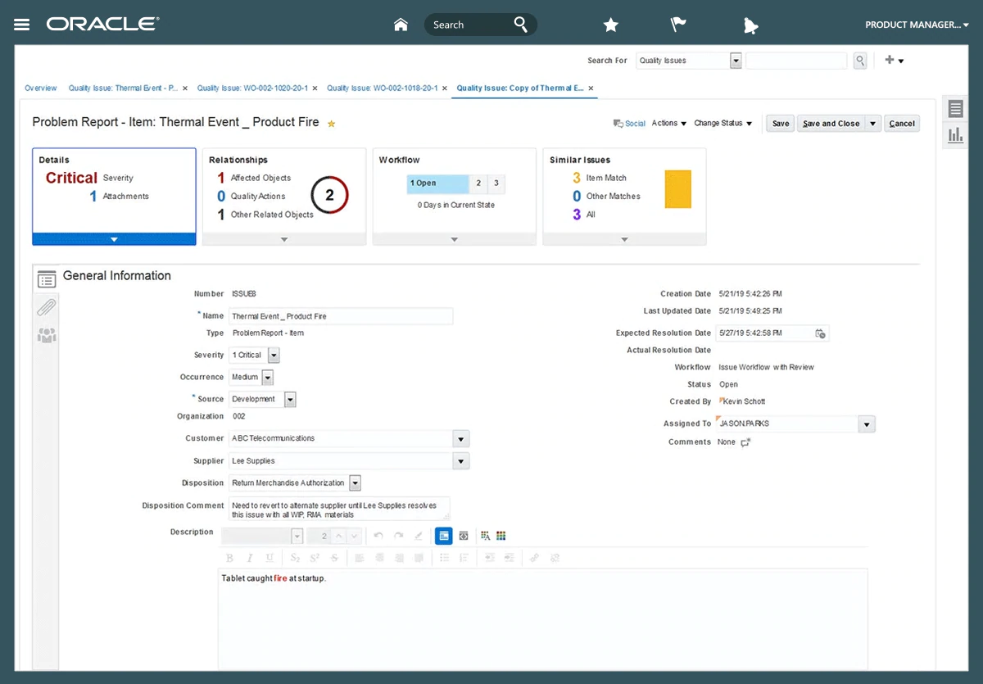Open calendar picker for Expected Resolution Date
The image size is (983, 684).
coord(820,333)
